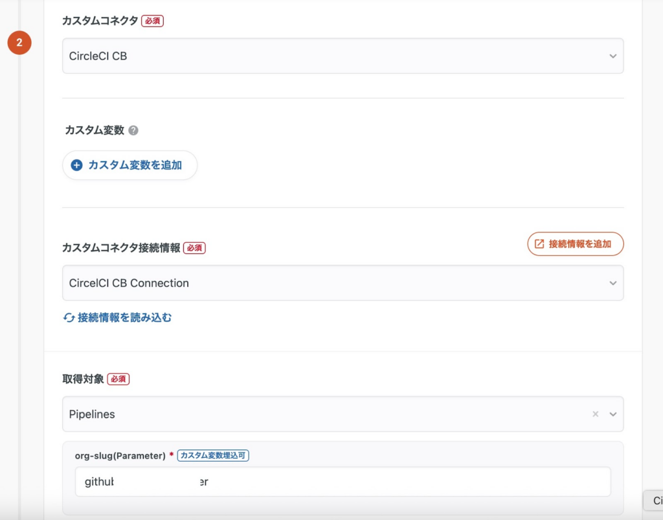Expand the CircelCI CB Connection dropdown arrow
The height and width of the screenshot is (520, 663).
tap(612, 283)
